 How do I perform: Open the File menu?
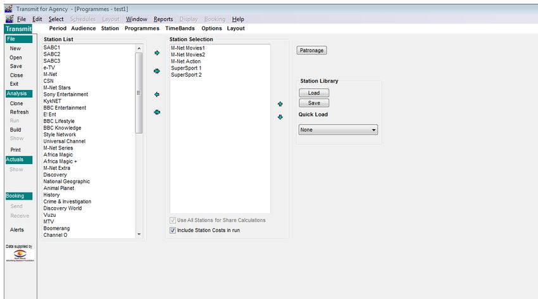click(x=22, y=19)
